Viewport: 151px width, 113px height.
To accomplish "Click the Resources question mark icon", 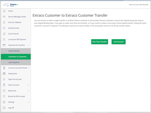I will pyautogui.click(x=4, y=91).
